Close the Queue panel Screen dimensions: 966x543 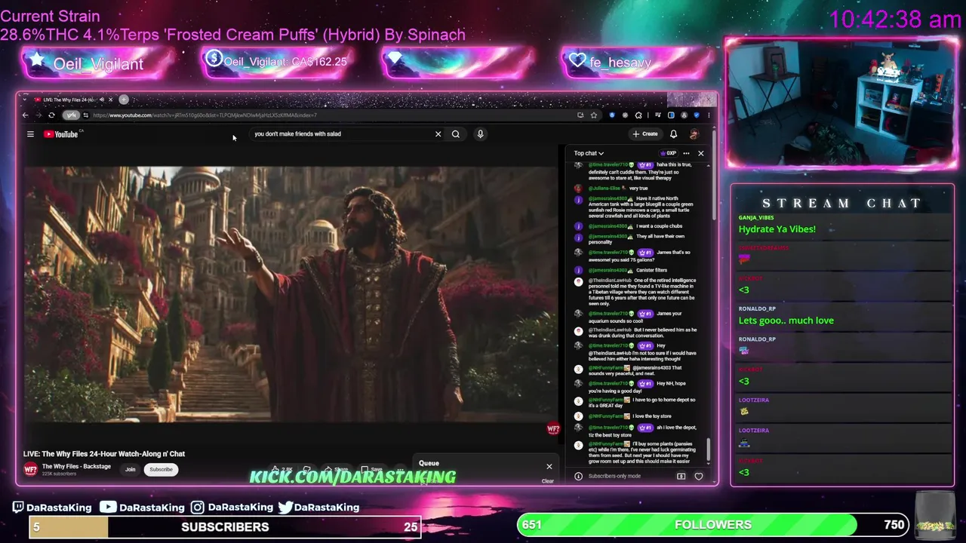tap(549, 466)
